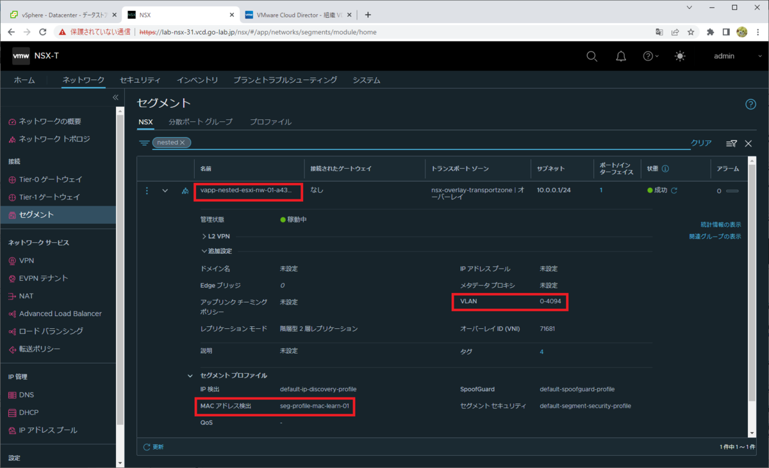Click the VLAN value 0-4094
The height and width of the screenshot is (468, 769).
[x=551, y=301]
